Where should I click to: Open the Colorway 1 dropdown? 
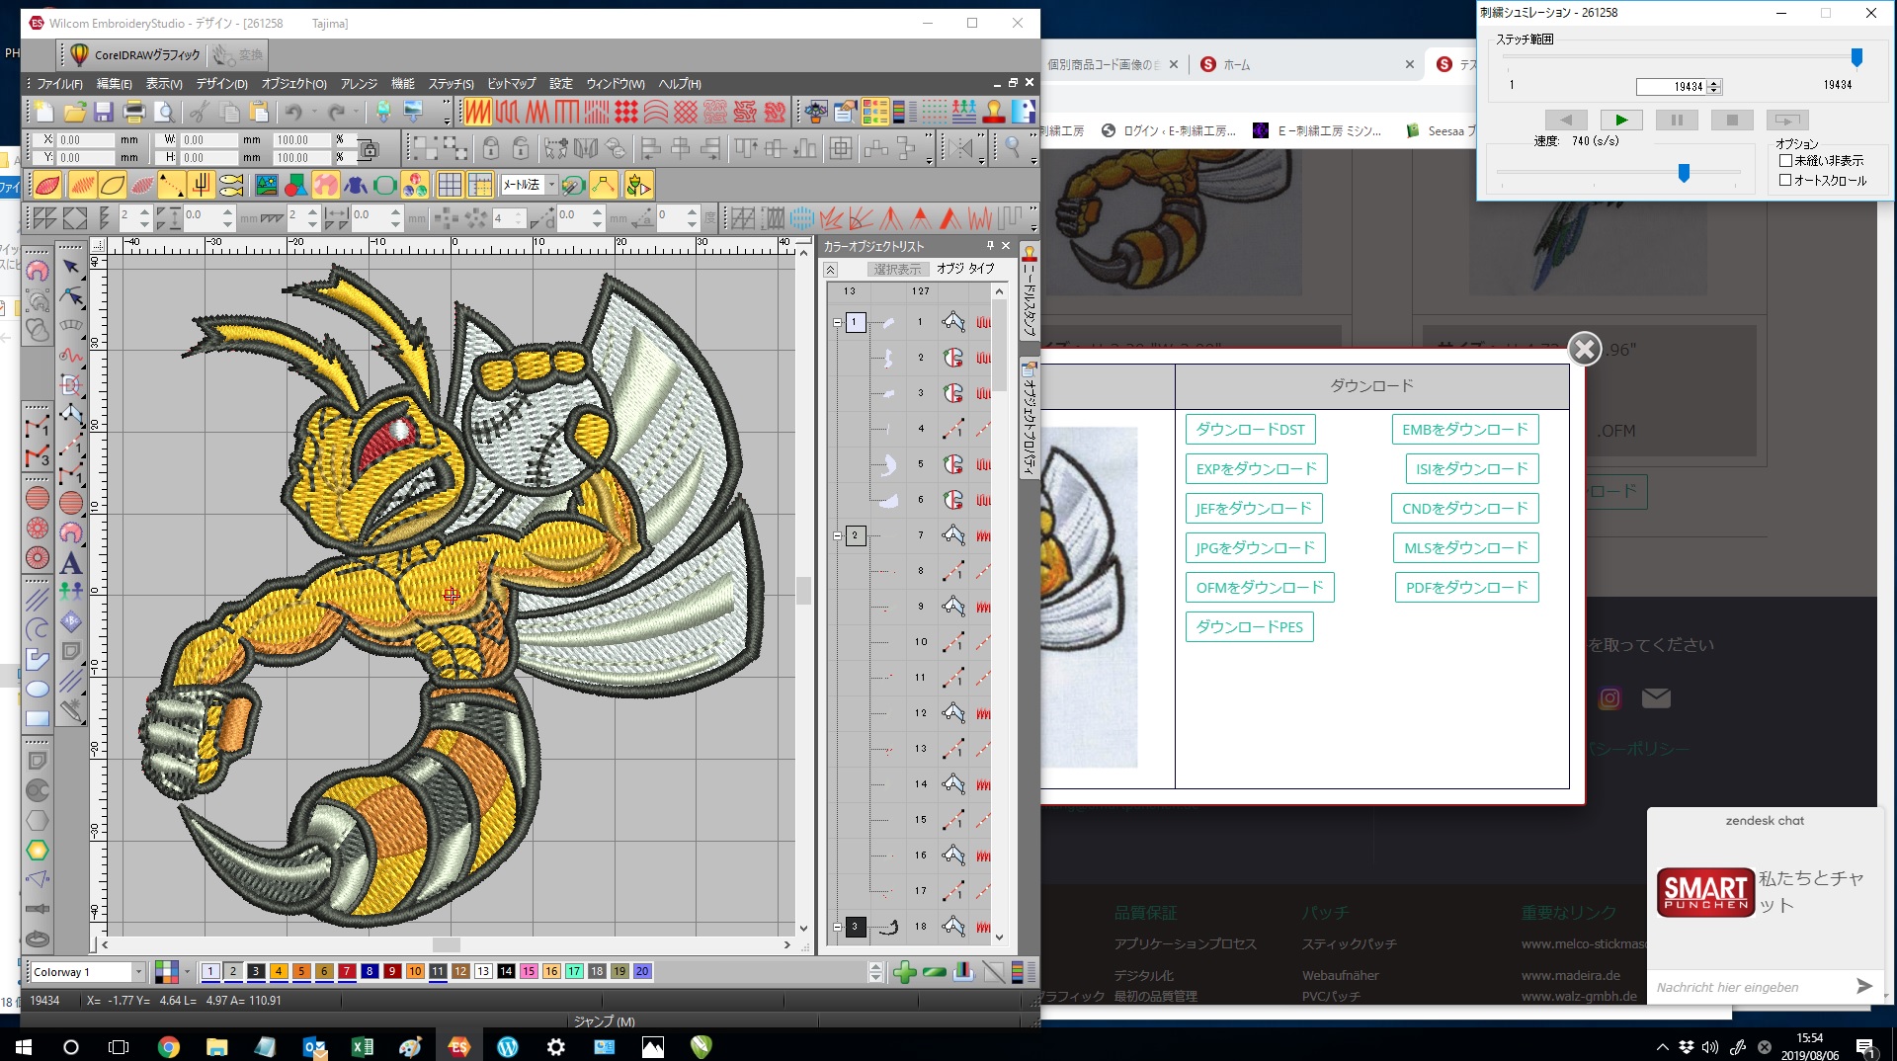pyautogui.click(x=137, y=972)
